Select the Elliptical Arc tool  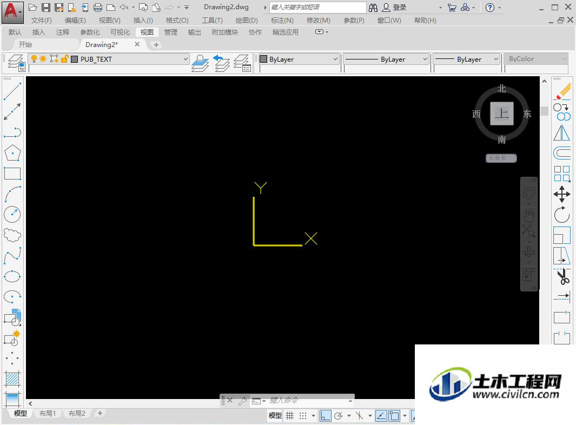click(12, 297)
